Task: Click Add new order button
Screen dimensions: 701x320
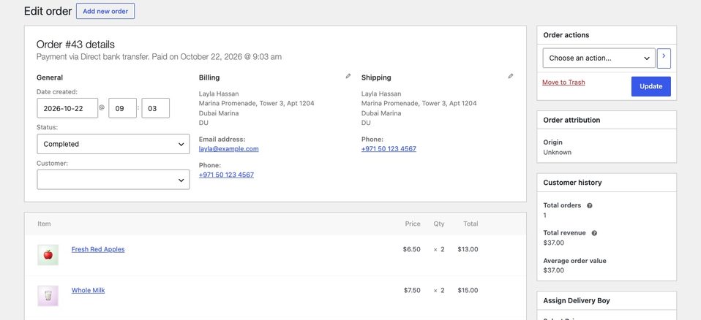Action: point(105,11)
